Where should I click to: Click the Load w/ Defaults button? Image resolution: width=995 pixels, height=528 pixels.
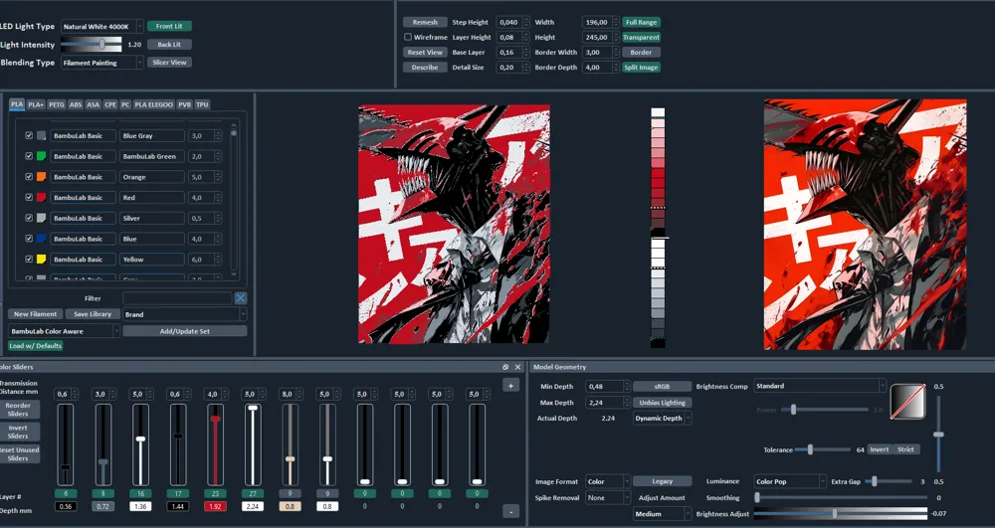click(36, 346)
